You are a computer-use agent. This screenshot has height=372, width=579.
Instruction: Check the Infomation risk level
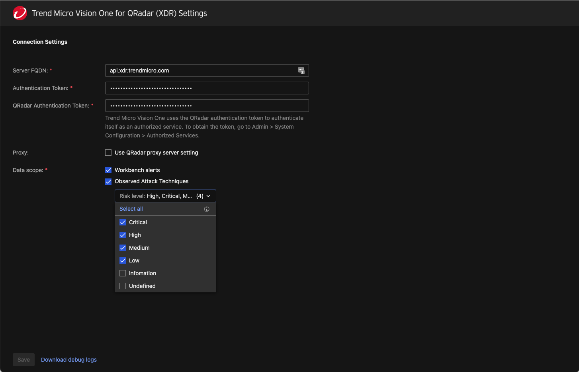(x=123, y=273)
